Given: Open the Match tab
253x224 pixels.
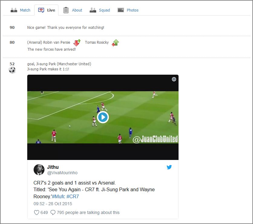Looking at the screenshot, I should 20,10.
